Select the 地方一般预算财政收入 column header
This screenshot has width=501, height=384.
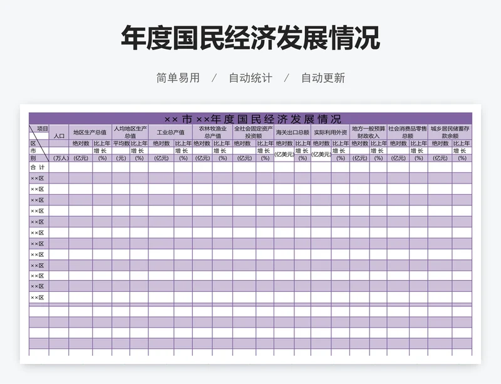pos(368,132)
